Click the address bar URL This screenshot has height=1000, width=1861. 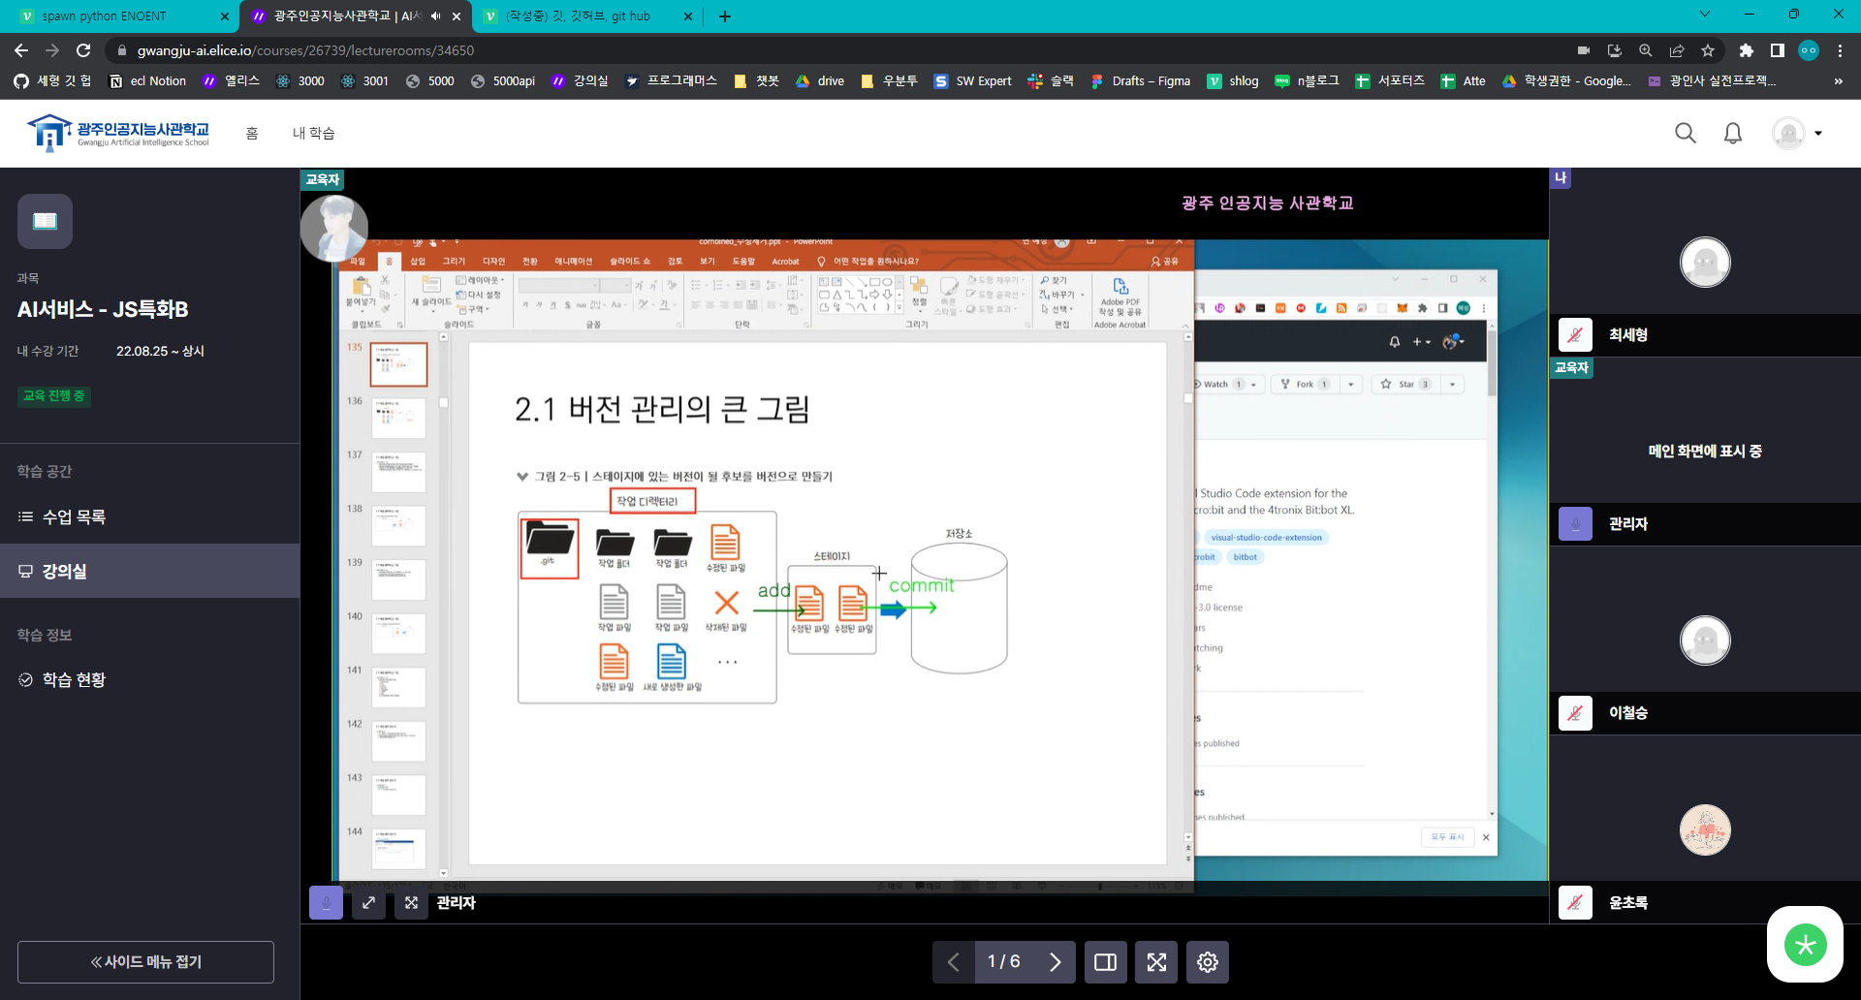[x=305, y=50]
